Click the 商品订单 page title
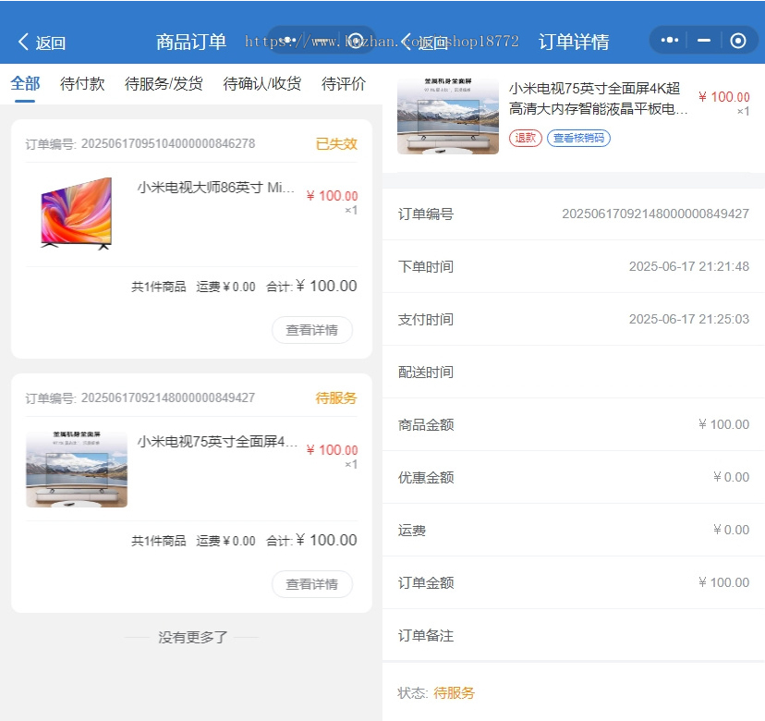Screen dimensions: 765x721 point(191,42)
